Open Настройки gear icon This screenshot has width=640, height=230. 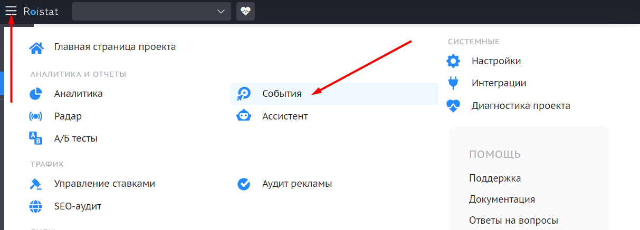pos(453,61)
